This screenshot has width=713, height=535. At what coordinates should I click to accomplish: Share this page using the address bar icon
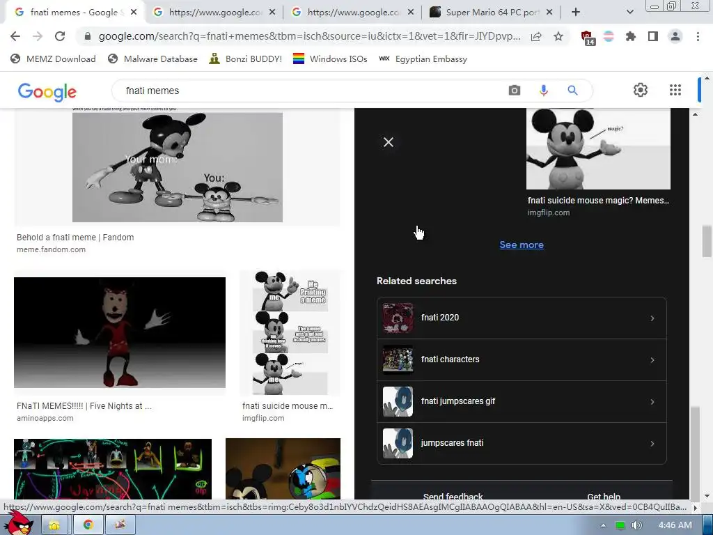[x=537, y=36]
